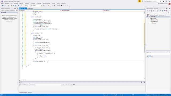Open the Файл menu
171x96 pixels.
pos(2,3)
